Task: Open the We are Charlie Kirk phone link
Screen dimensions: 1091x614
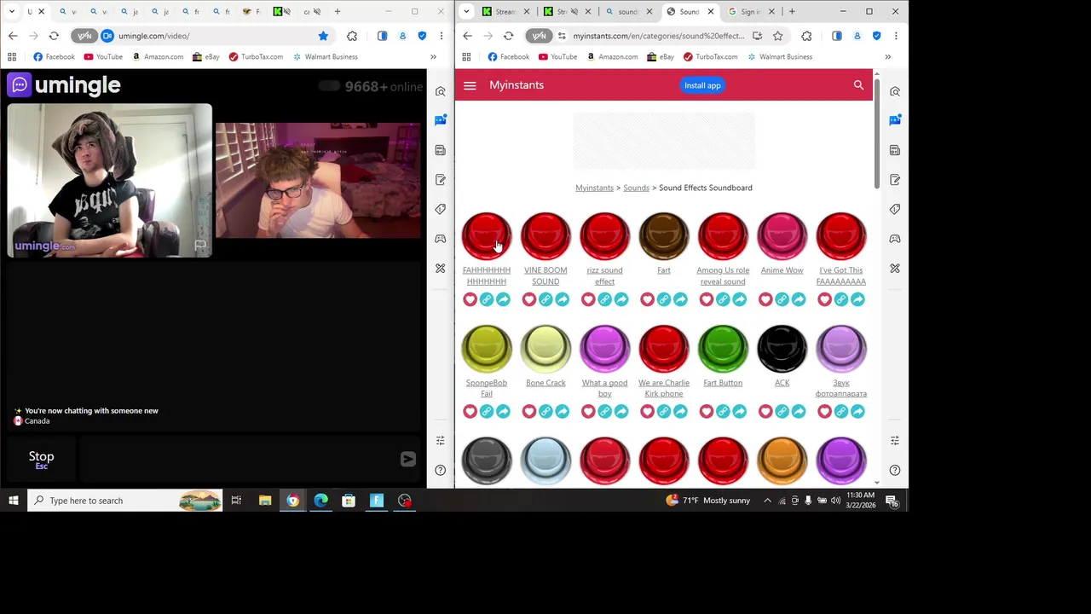Action: pos(664,388)
